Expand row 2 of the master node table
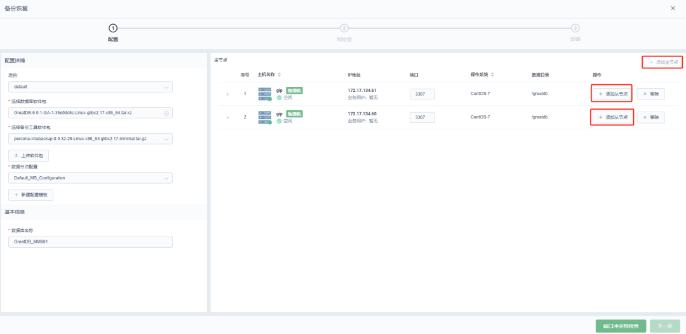Viewport: 686px width, 334px height. pos(227,118)
